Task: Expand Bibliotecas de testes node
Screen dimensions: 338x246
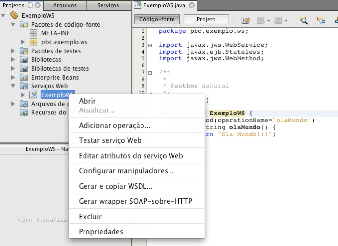Action: tap(13, 69)
